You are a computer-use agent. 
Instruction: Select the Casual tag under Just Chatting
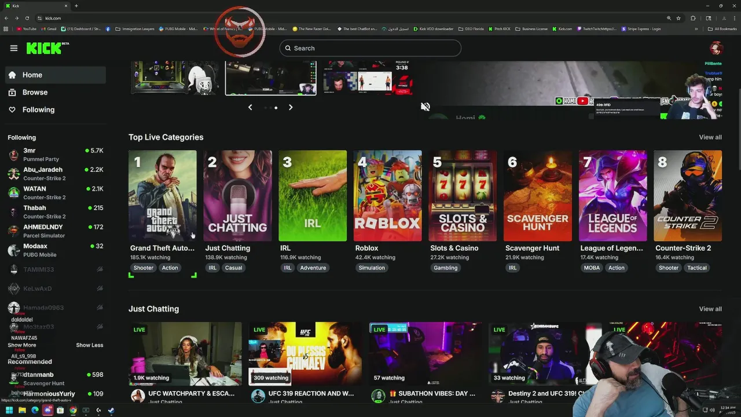click(233, 268)
